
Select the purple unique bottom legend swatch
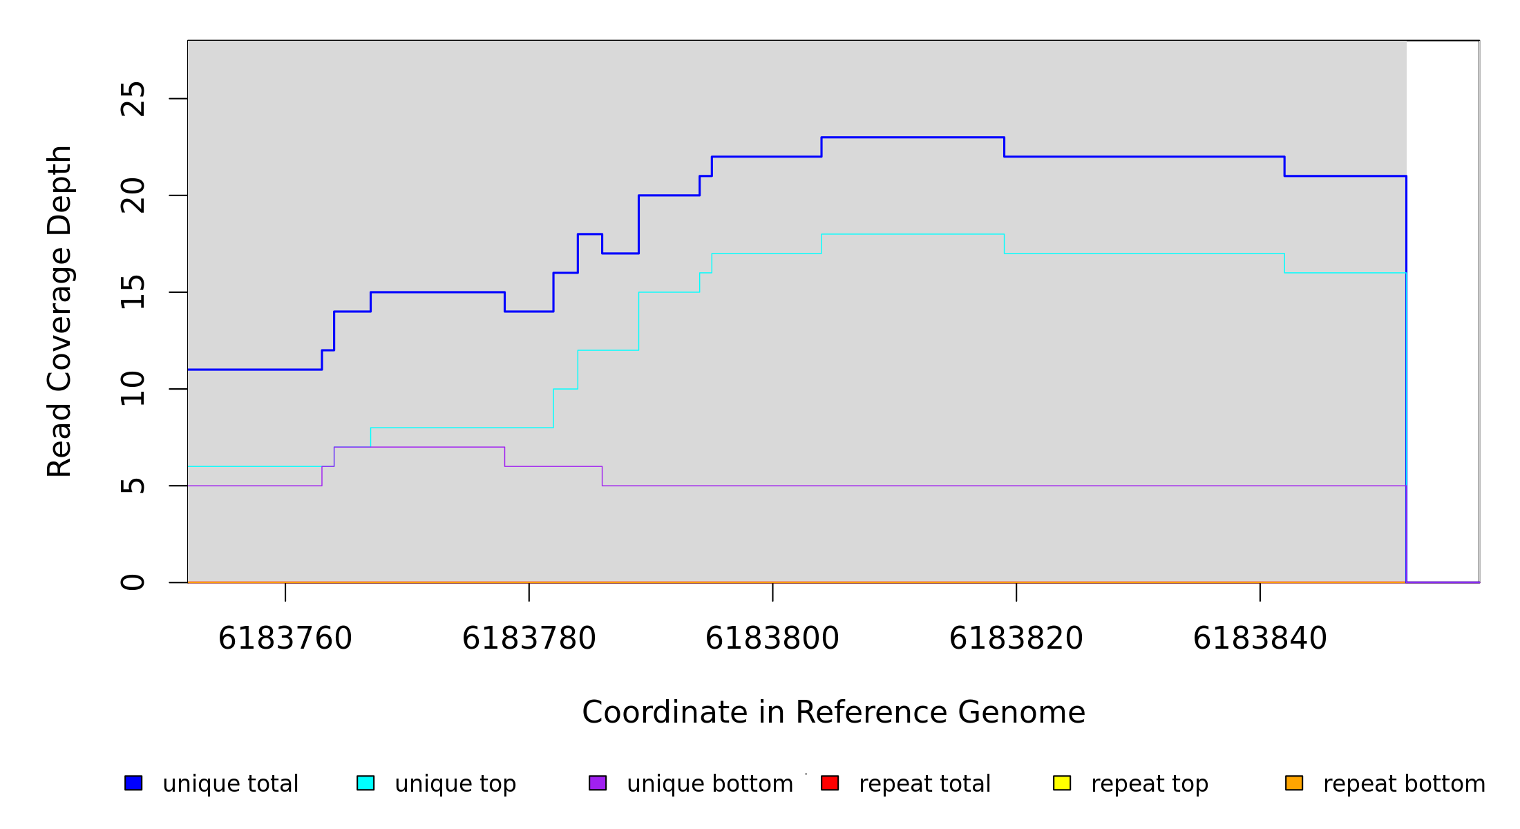pos(598,783)
